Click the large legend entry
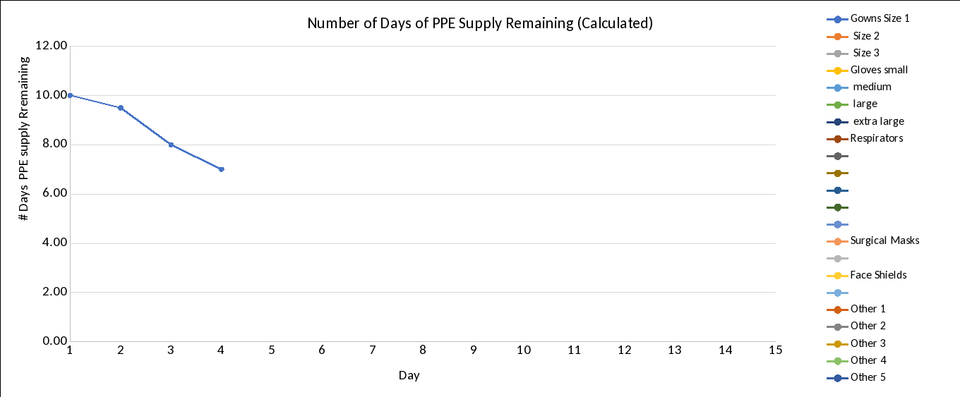This screenshot has height=397, width=960. pos(865,104)
